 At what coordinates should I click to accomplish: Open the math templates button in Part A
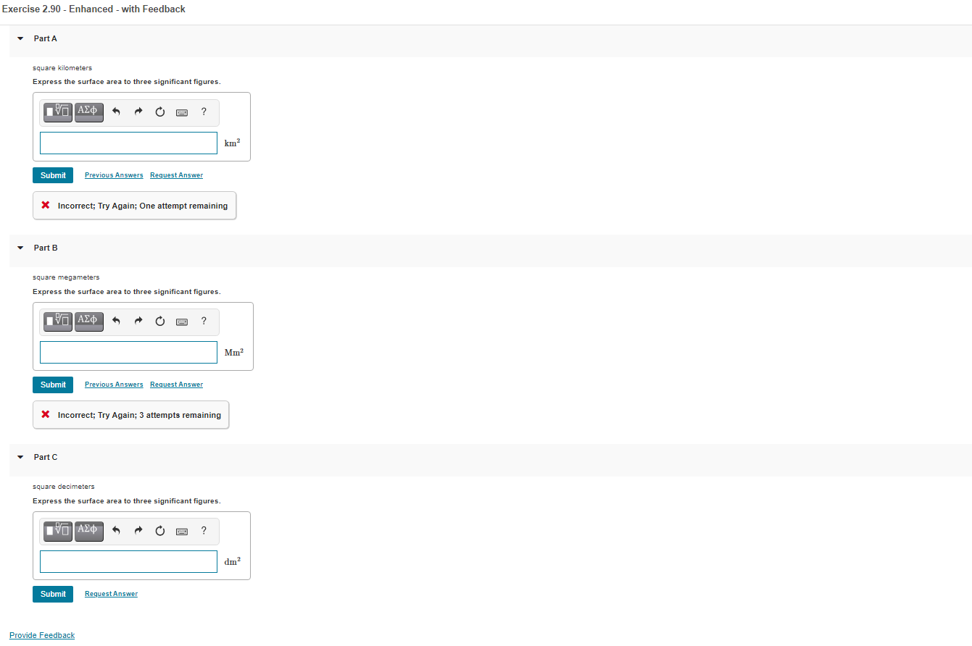tap(58, 112)
